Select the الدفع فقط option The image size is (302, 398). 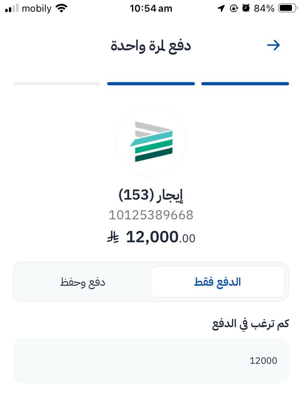[217, 282]
